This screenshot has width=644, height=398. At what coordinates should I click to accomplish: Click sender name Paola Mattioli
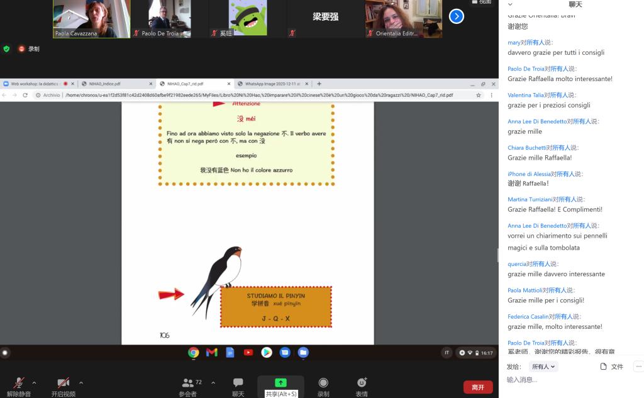click(525, 290)
